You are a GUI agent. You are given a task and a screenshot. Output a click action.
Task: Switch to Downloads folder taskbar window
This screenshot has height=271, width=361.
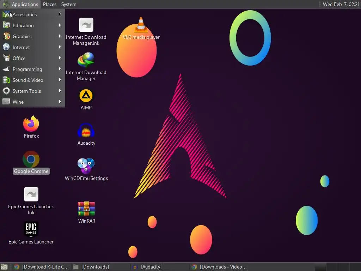coord(100,267)
